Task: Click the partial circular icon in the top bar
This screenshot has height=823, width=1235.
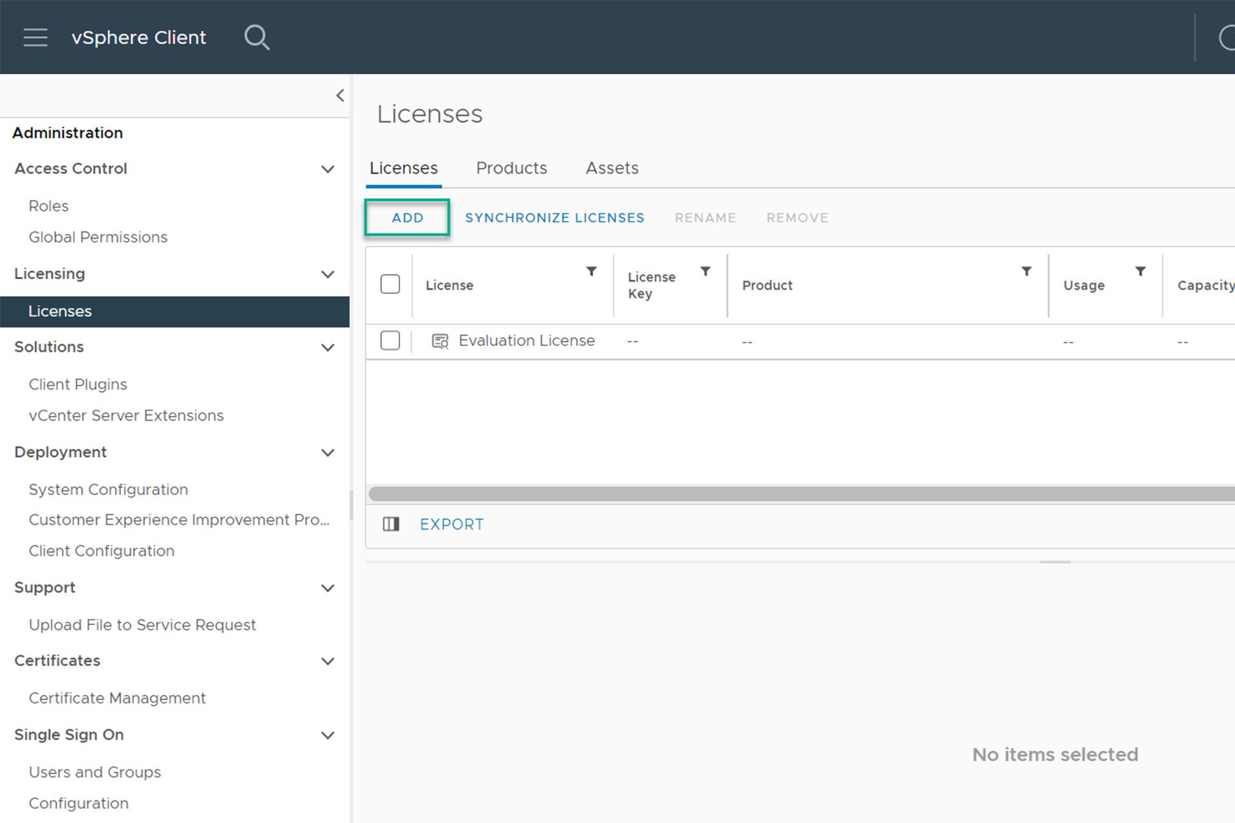Action: point(1227,37)
